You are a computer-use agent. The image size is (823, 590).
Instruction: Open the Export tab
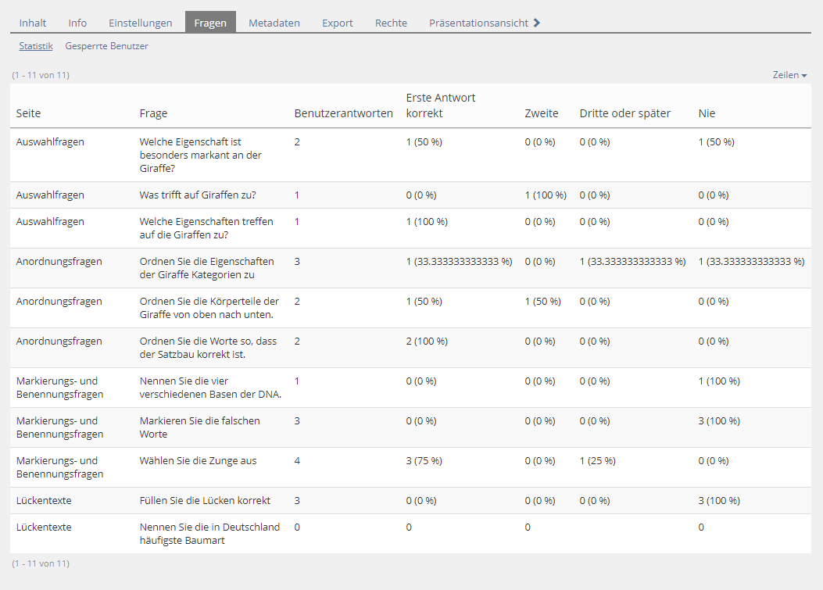(337, 23)
